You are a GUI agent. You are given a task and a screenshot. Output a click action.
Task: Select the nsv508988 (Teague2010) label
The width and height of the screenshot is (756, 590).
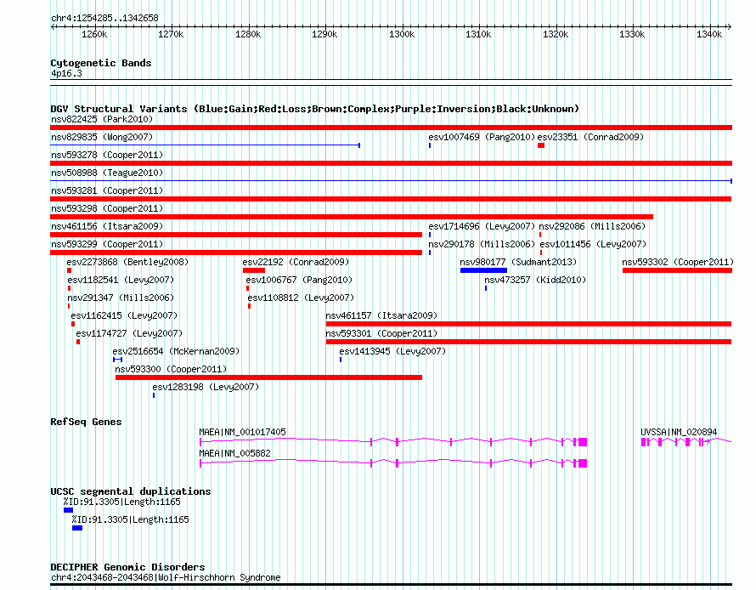point(107,173)
